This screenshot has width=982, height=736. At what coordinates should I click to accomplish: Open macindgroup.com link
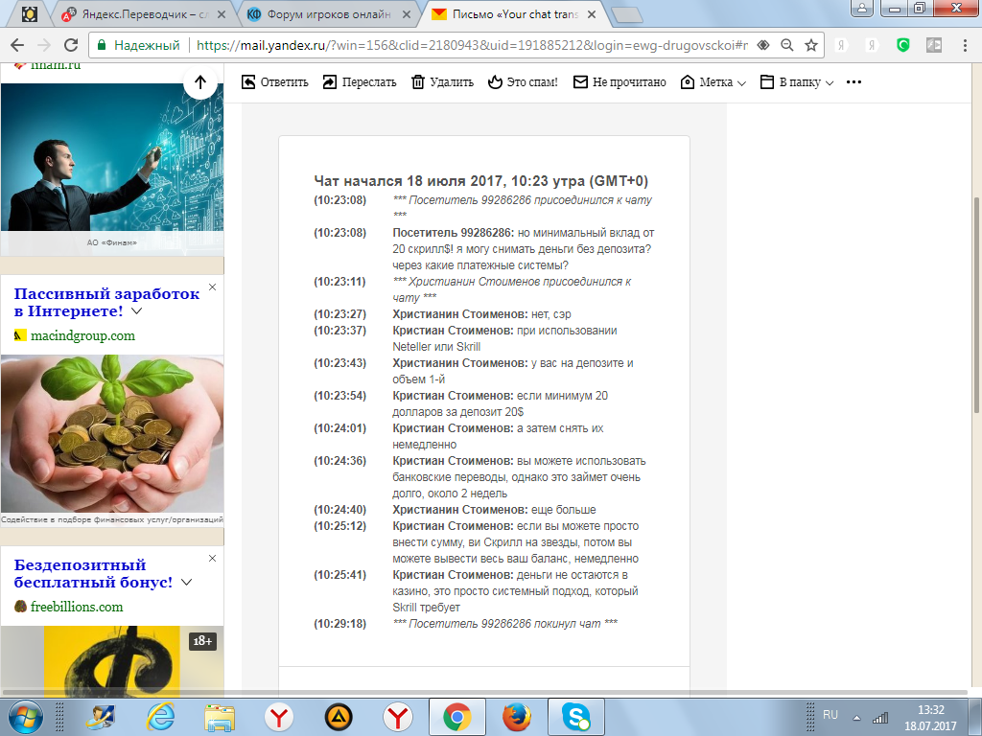click(x=82, y=335)
